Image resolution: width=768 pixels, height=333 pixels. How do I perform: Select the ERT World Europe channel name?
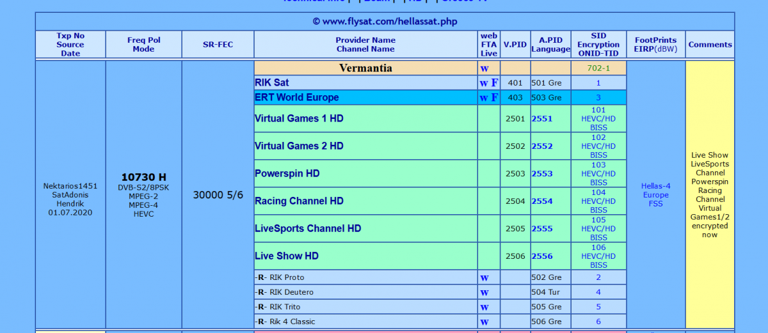tap(297, 98)
